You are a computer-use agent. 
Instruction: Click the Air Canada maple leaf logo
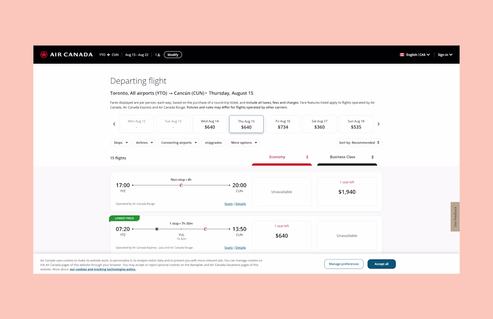pyautogui.click(x=44, y=55)
